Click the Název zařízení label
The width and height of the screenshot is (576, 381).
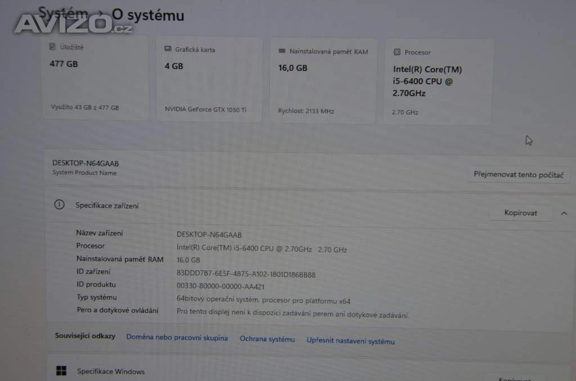[99, 233]
